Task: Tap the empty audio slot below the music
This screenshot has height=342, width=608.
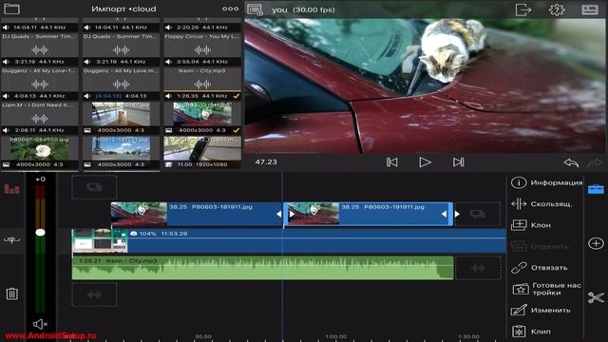Action: (94, 294)
